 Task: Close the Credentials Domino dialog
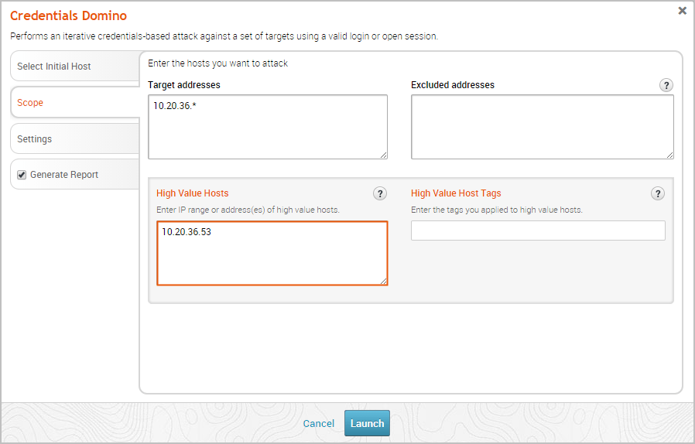click(682, 11)
